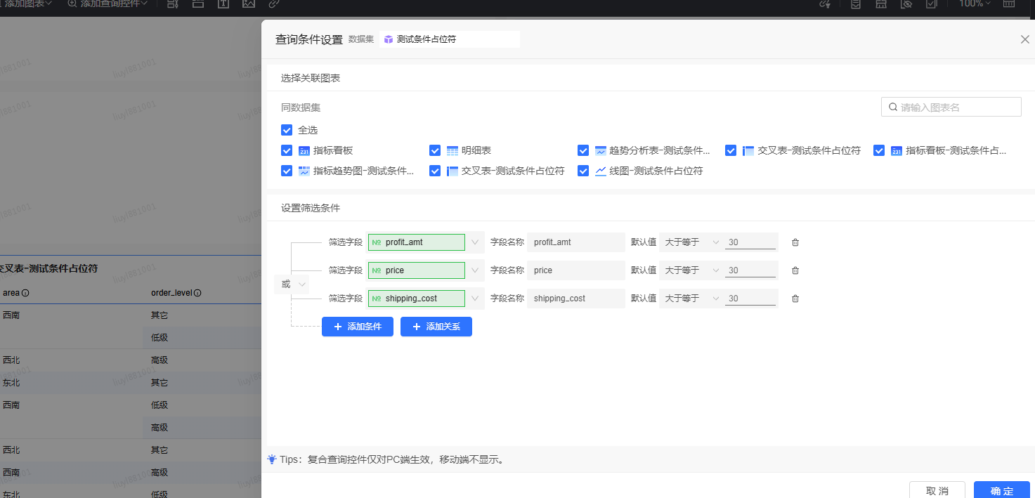This screenshot has height=498, width=1035.
Task: Remove the shipping_cost condition via trash icon
Action: point(795,299)
